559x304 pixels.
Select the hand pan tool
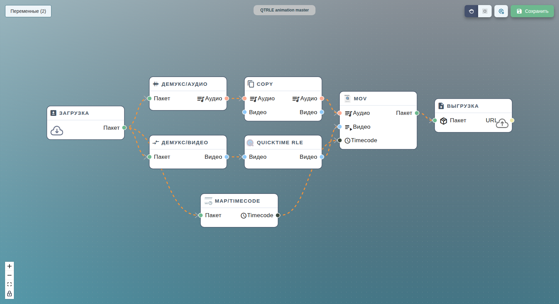point(471,11)
